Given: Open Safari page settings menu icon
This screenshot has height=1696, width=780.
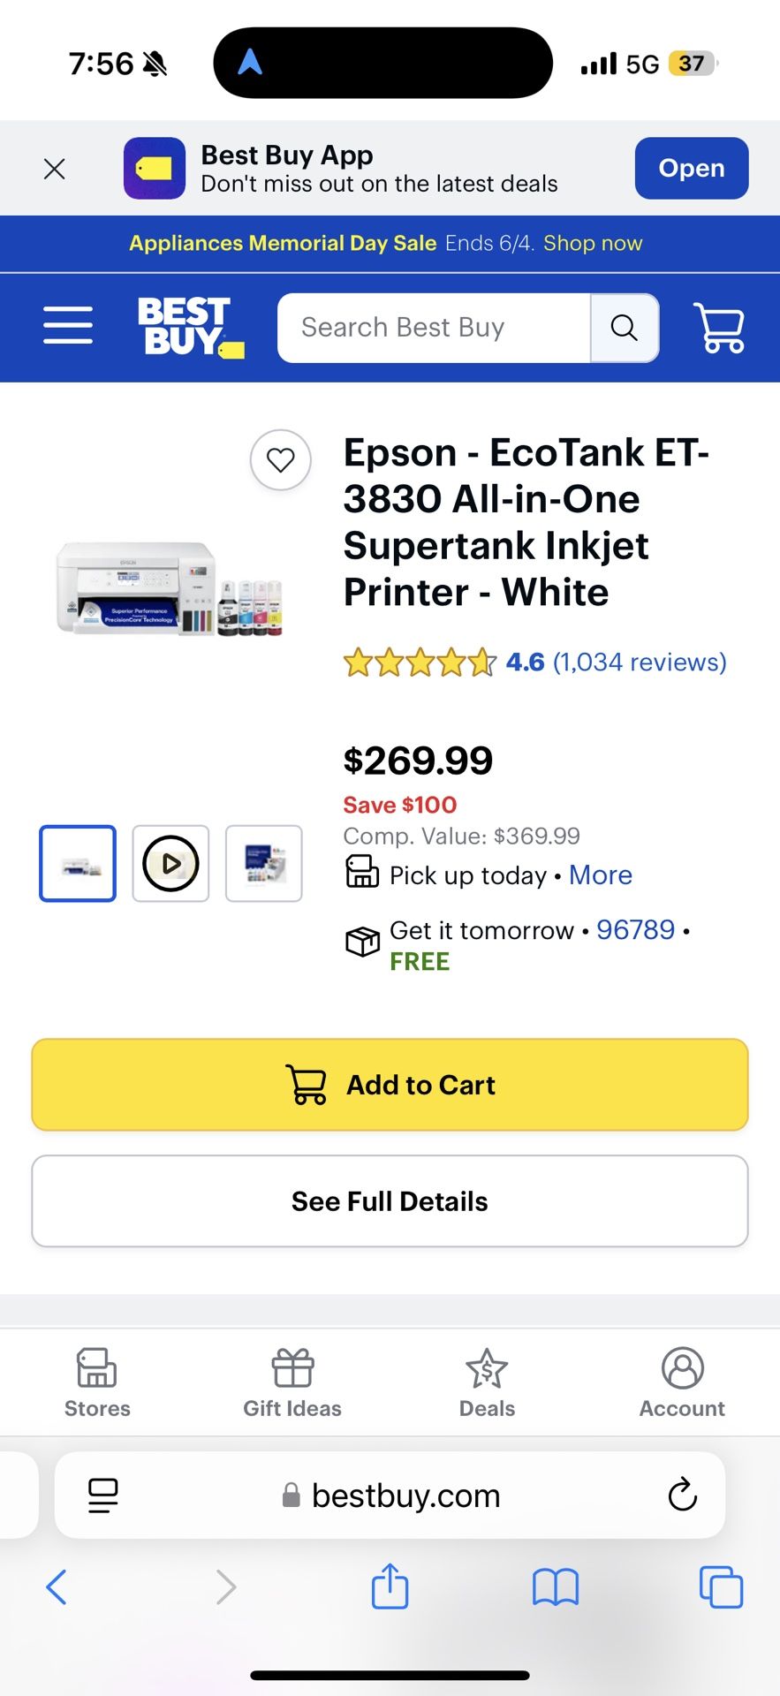Looking at the screenshot, I should [x=103, y=1495].
